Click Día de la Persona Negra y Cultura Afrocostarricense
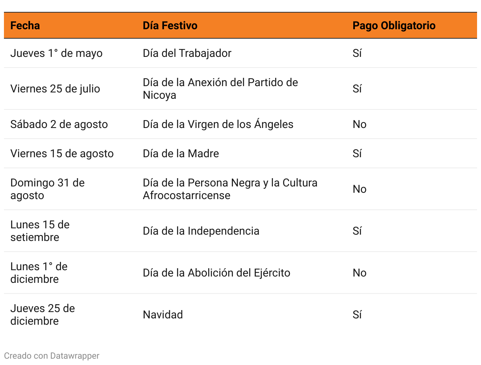 coord(230,189)
